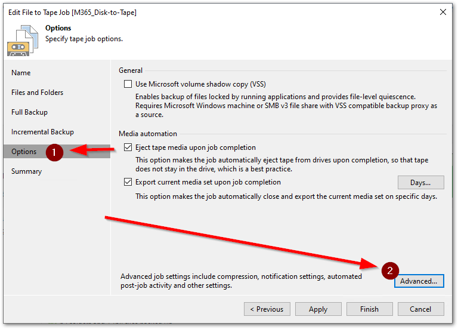This screenshot has width=458, height=329.
Task: Switch to the Full Backup step
Action: coord(29,112)
